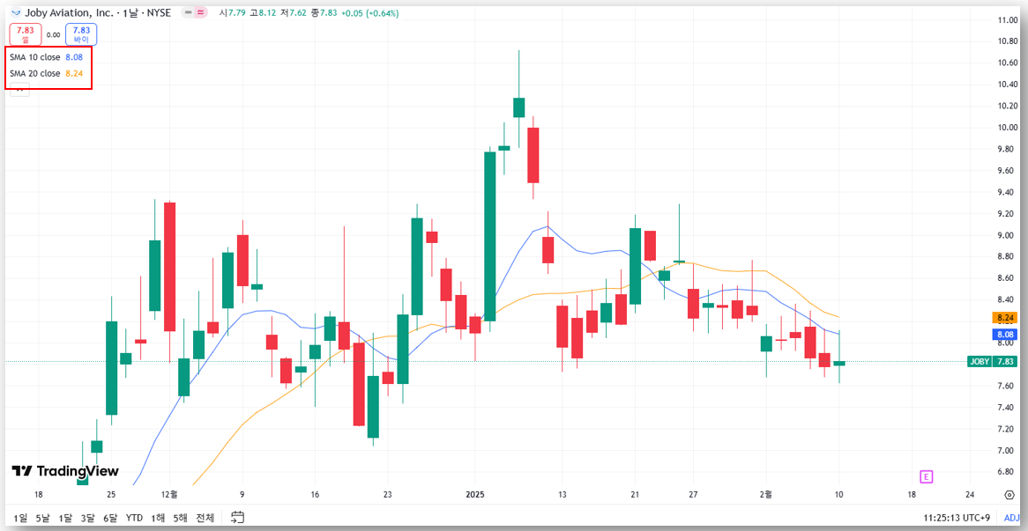Select the YTD time range
The image size is (1028, 531).
[134, 518]
